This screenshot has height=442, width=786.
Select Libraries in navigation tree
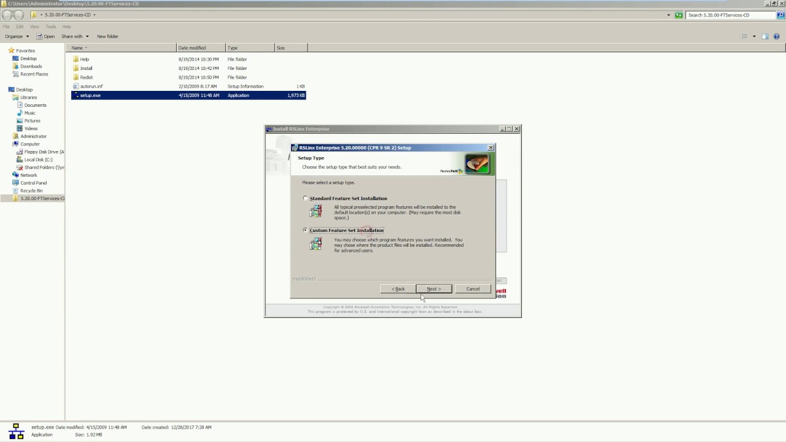[28, 98]
